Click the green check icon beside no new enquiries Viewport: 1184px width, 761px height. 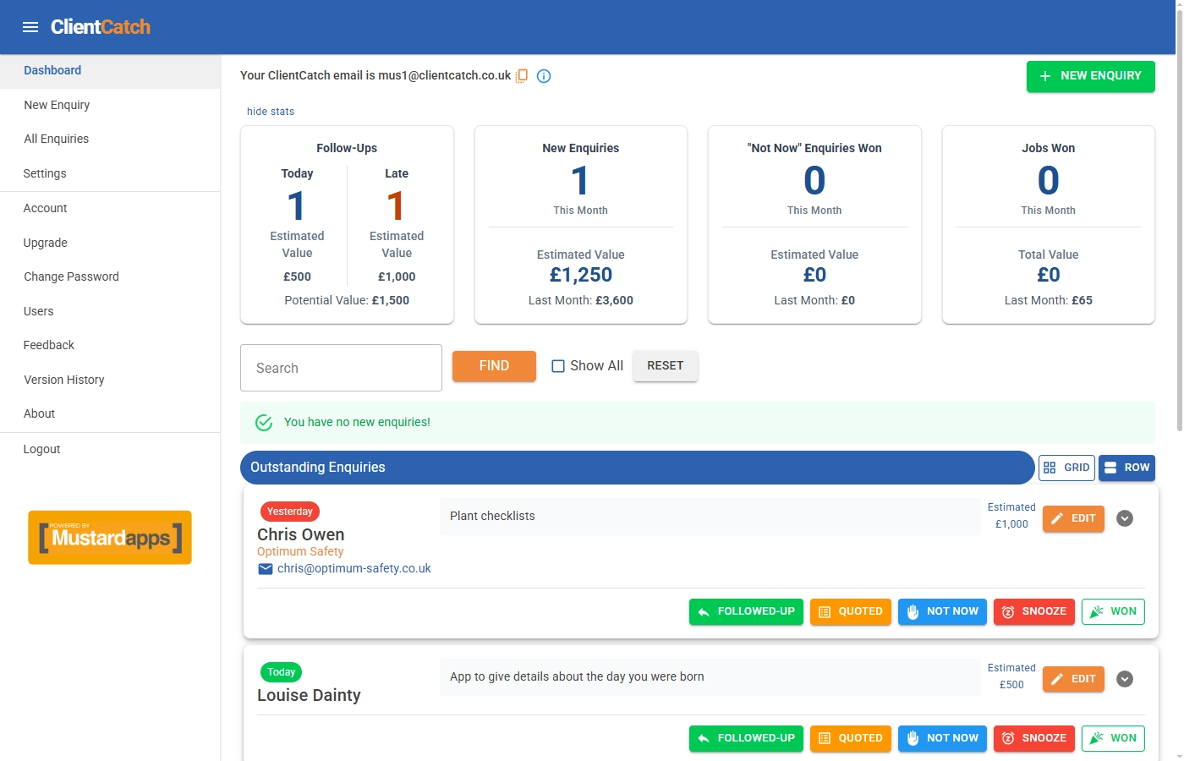click(264, 423)
